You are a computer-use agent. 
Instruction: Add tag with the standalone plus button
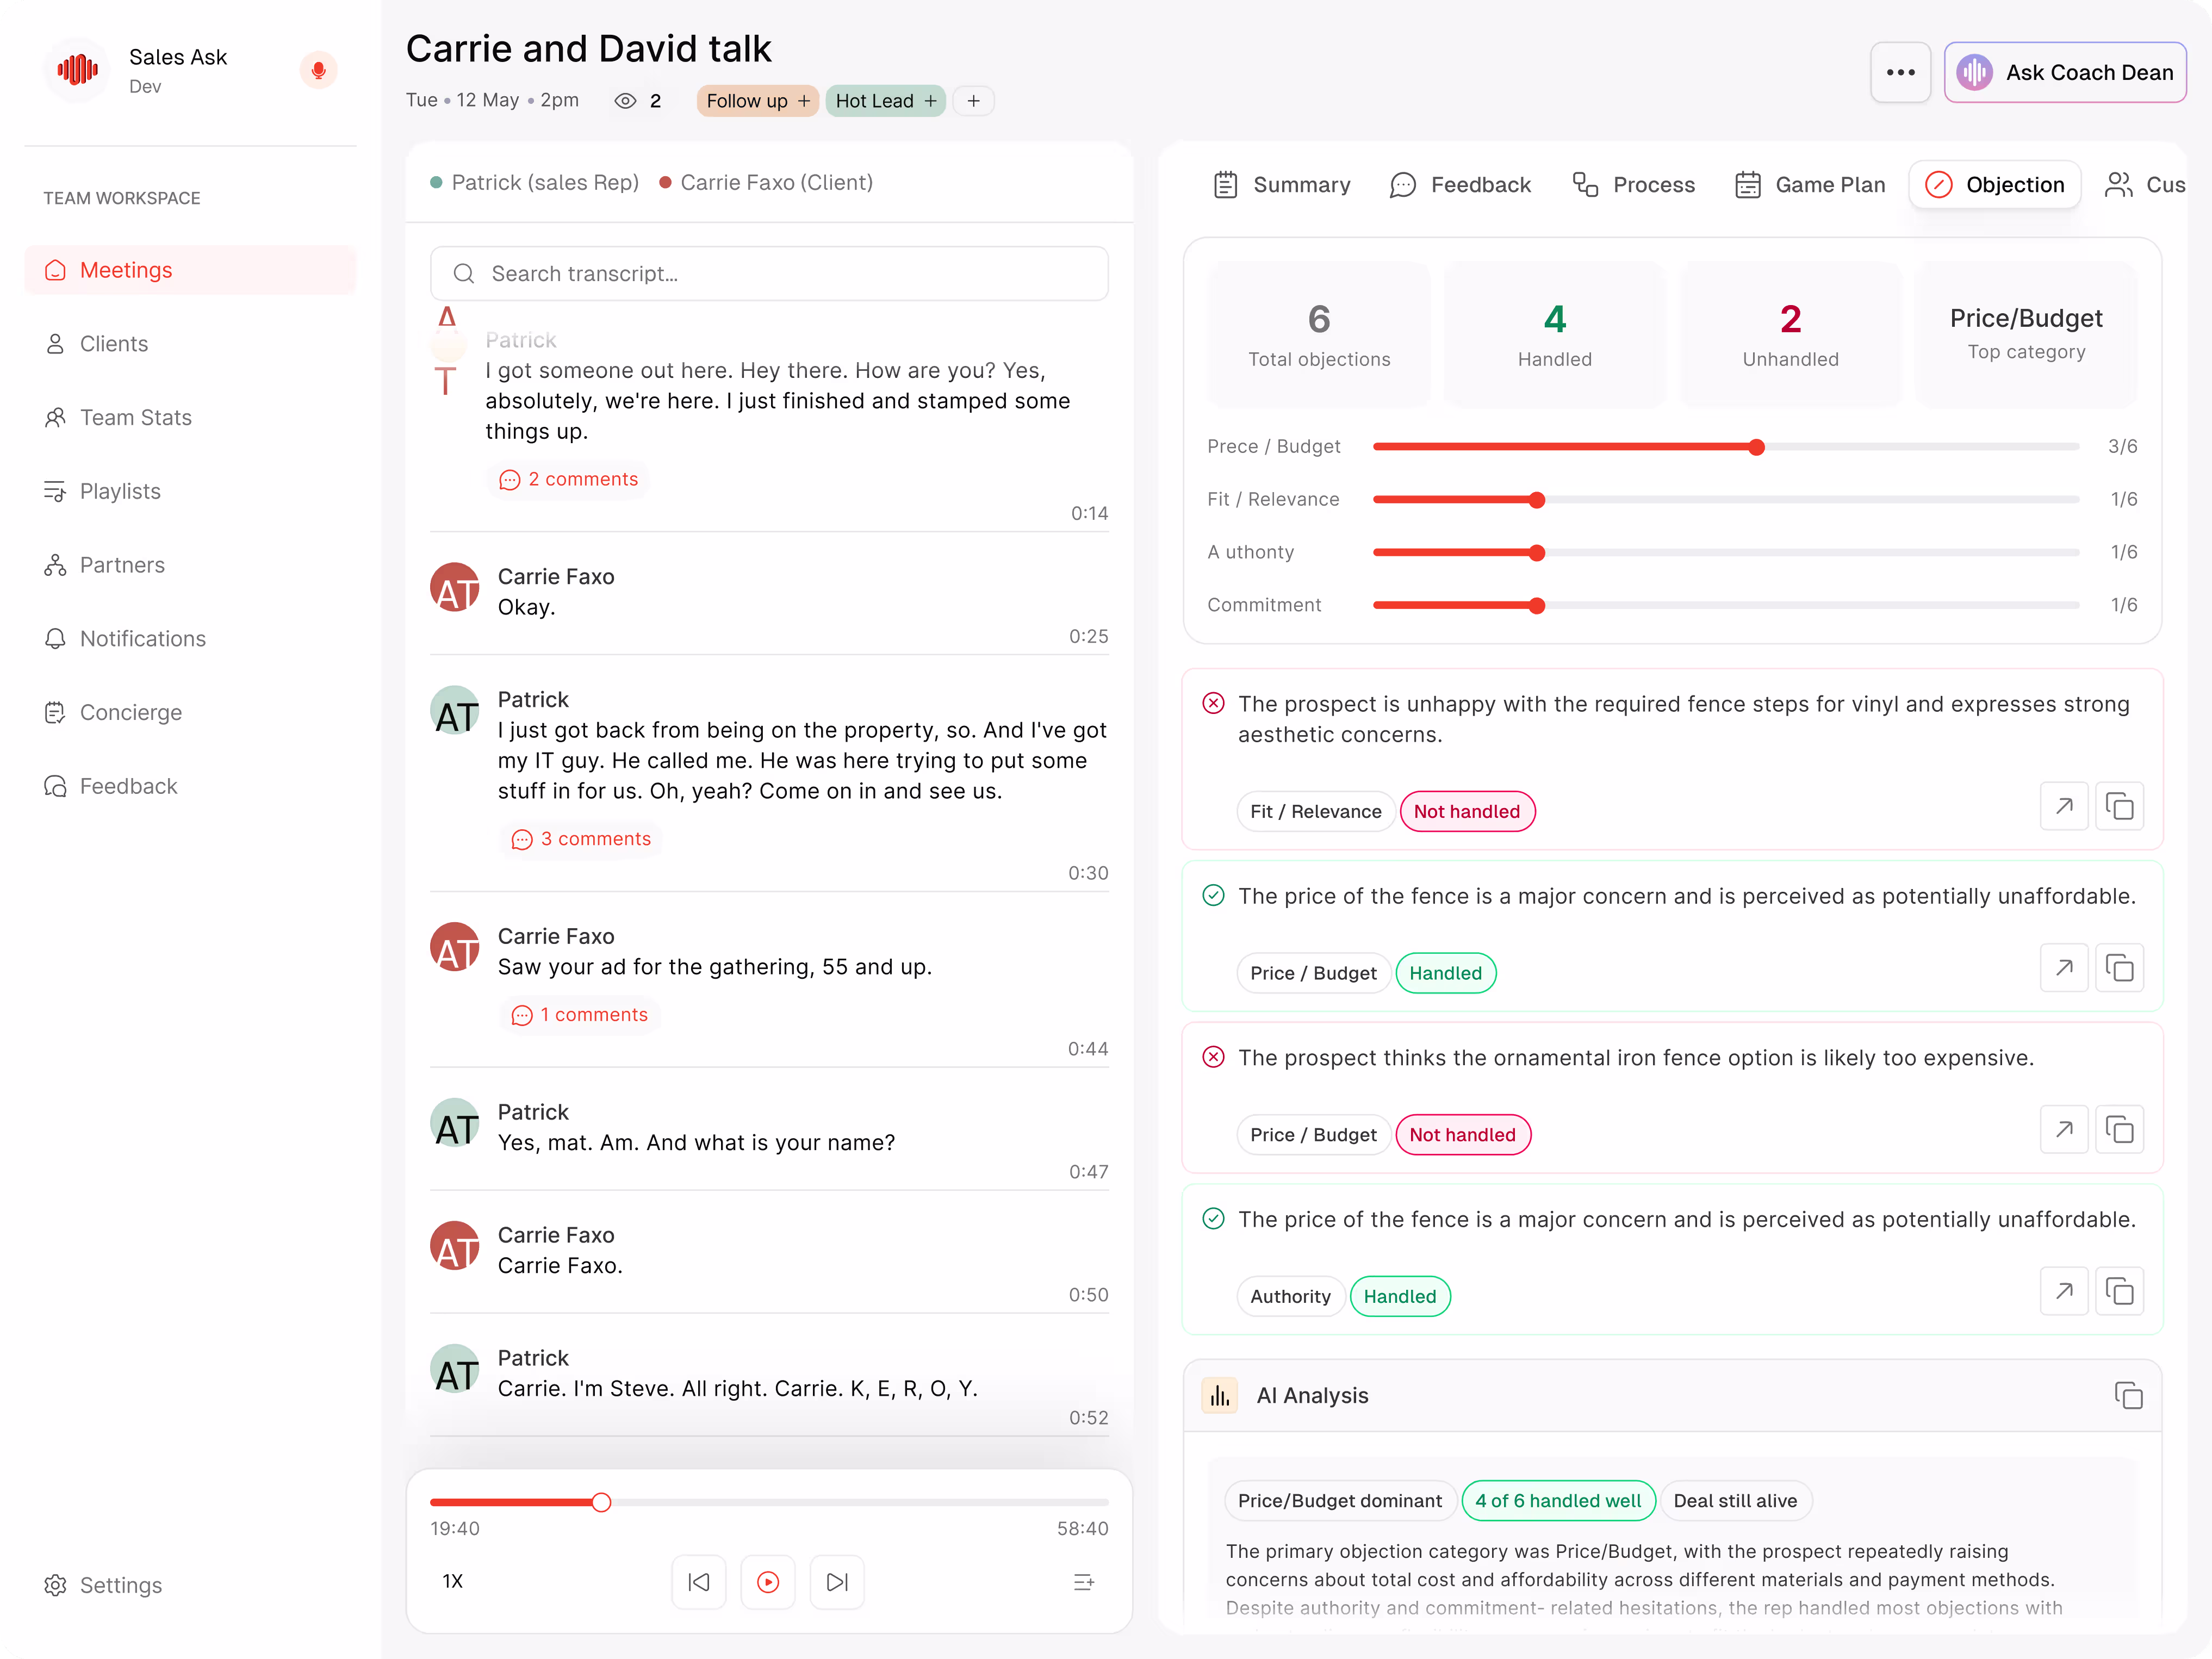tap(973, 101)
